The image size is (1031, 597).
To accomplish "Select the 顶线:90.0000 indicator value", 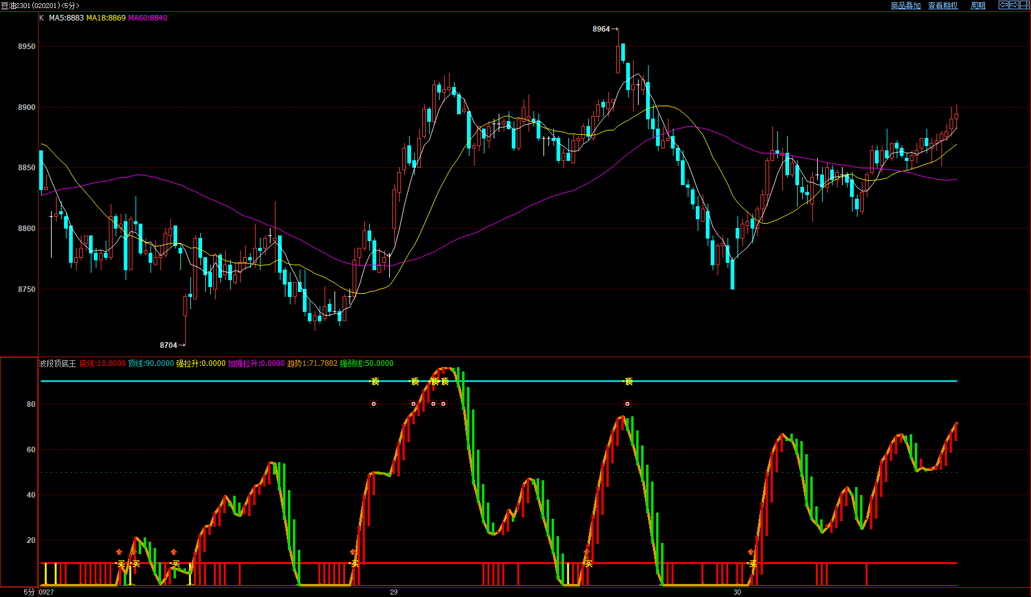I will (x=151, y=363).
